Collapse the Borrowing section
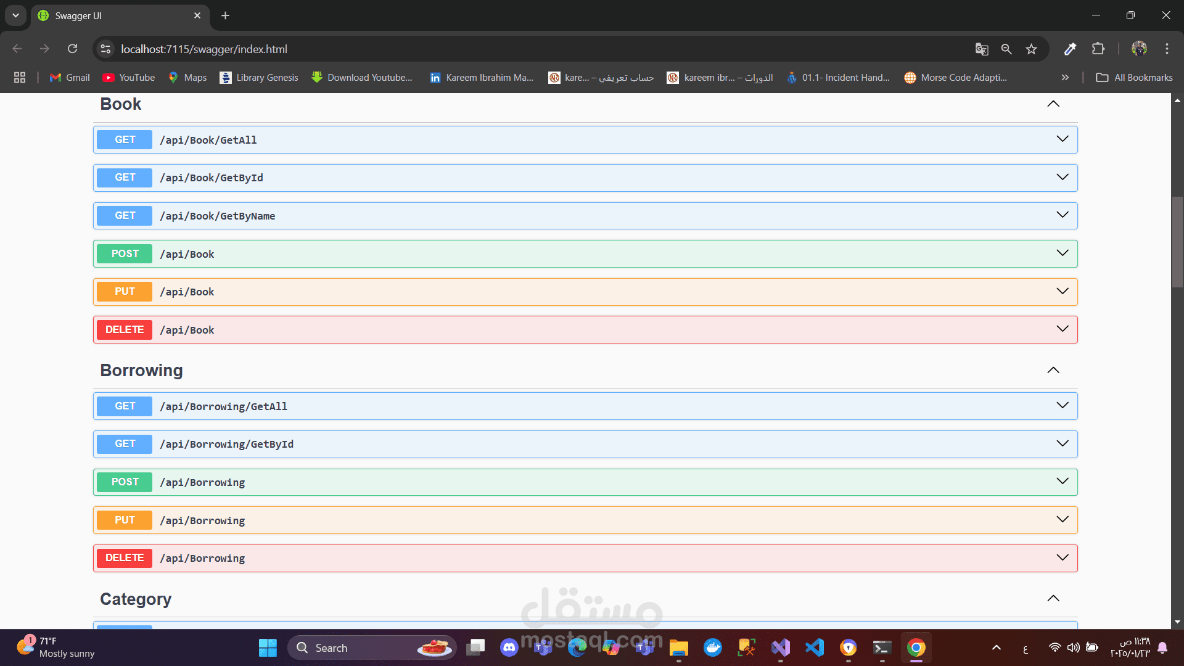This screenshot has height=666, width=1184. click(1053, 371)
